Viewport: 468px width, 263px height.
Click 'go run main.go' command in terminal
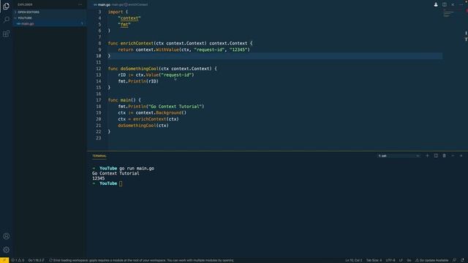[x=137, y=169]
